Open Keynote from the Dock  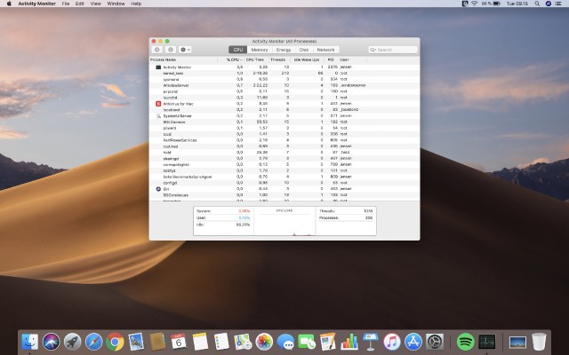tap(371, 342)
